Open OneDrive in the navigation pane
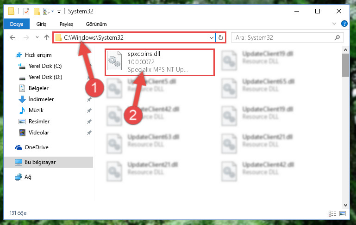The image size is (356, 225). click(x=36, y=147)
